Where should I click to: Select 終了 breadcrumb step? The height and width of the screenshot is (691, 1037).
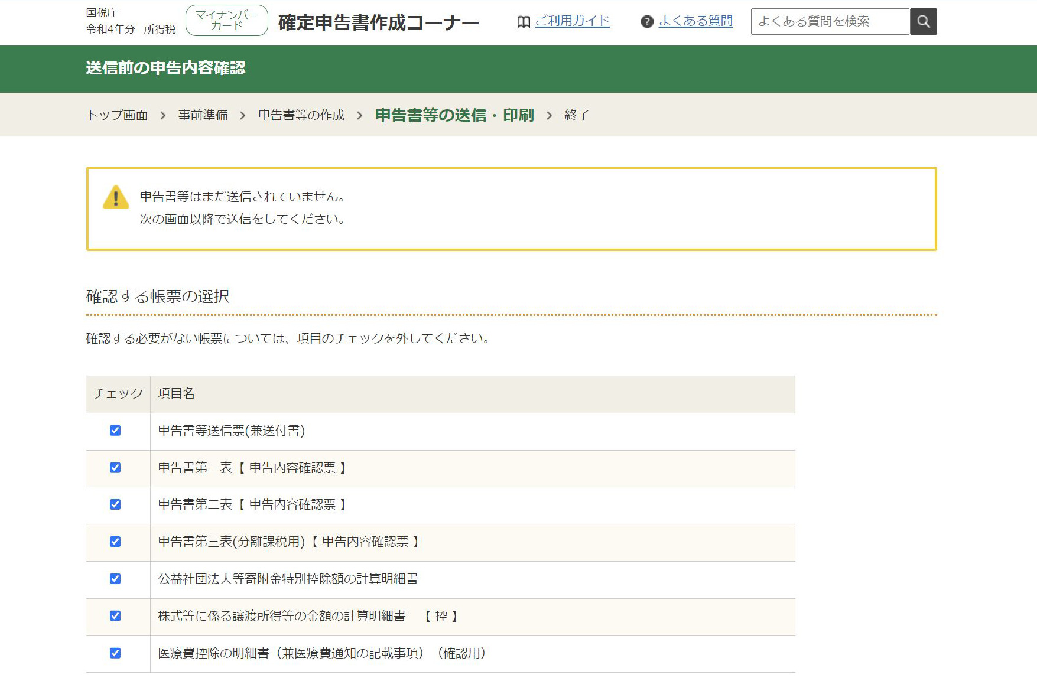tap(577, 115)
